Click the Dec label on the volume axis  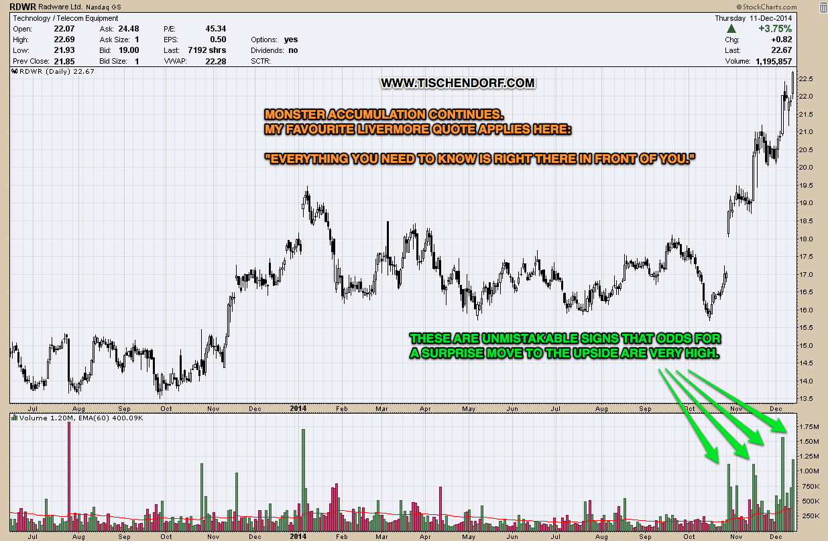[775, 536]
